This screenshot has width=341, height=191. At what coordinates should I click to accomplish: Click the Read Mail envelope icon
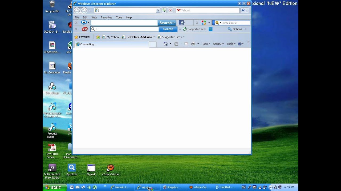click(x=186, y=44)
